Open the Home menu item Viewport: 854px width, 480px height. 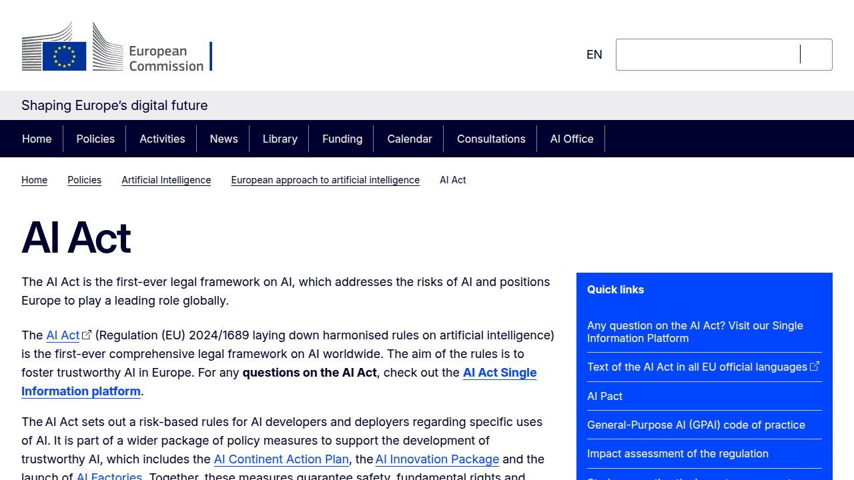click(x=37, y=139)
